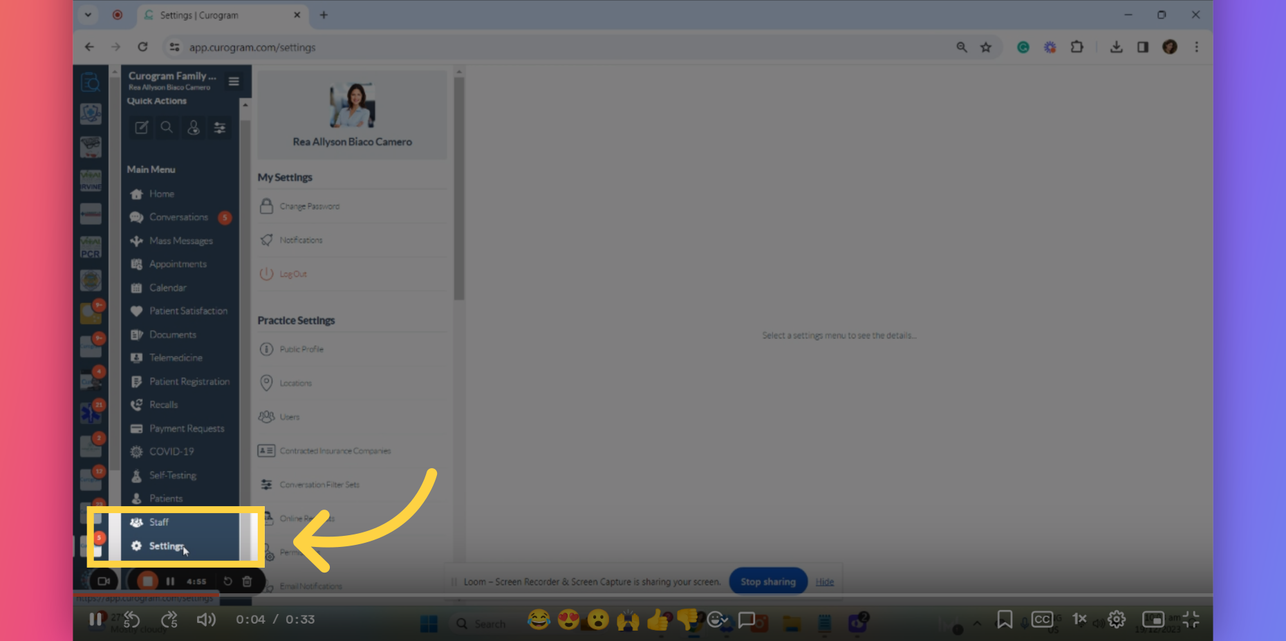Switch to the Settings | Curogram browser tab

point(207,15)
